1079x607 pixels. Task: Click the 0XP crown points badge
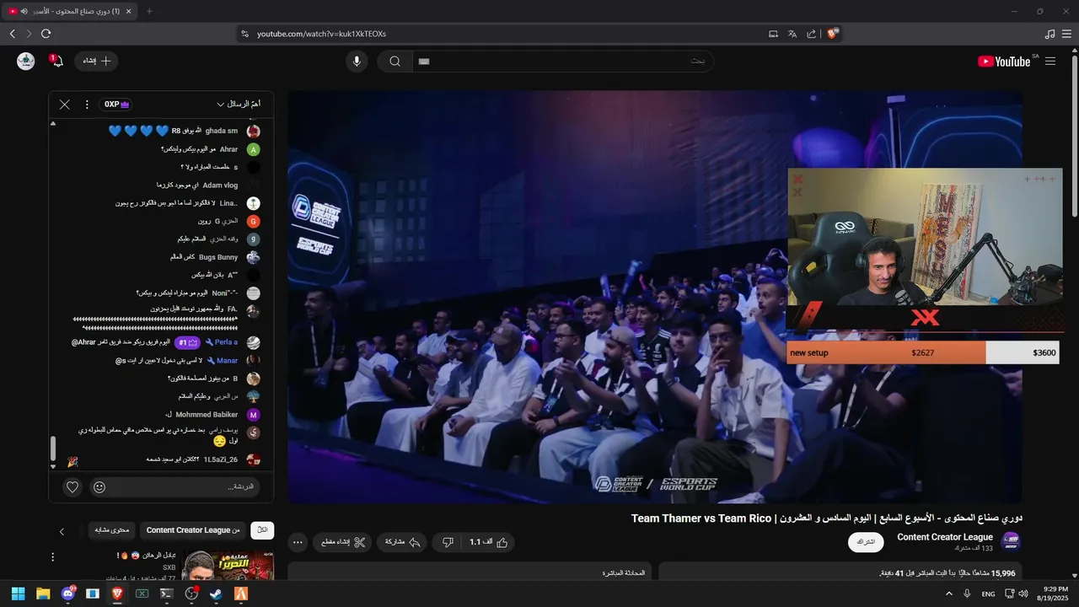pyautogui.click(x=115, y=105)
